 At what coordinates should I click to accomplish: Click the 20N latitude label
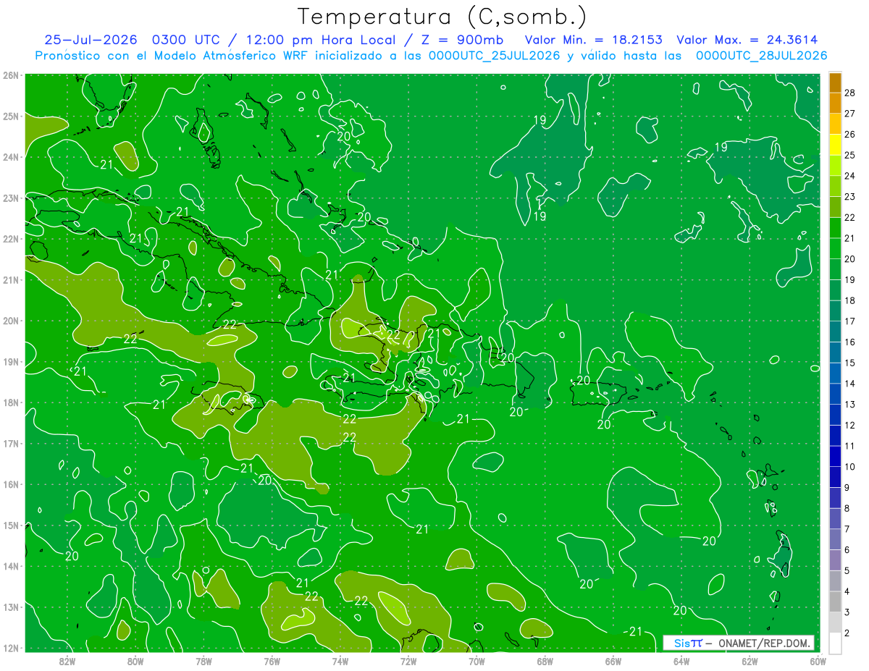pos(11,321)
